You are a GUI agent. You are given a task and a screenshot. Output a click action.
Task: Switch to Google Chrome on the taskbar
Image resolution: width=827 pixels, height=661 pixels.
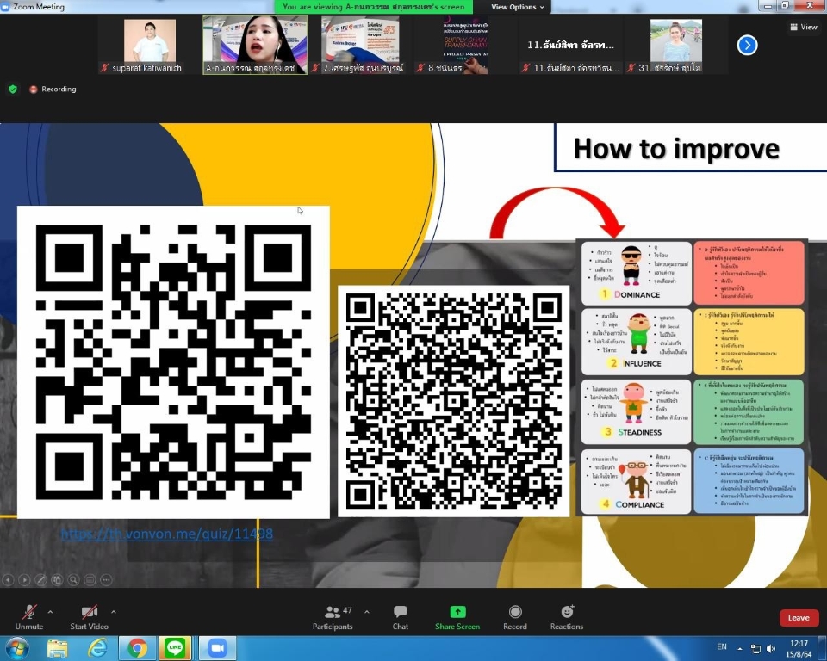[x=137, y=648]
